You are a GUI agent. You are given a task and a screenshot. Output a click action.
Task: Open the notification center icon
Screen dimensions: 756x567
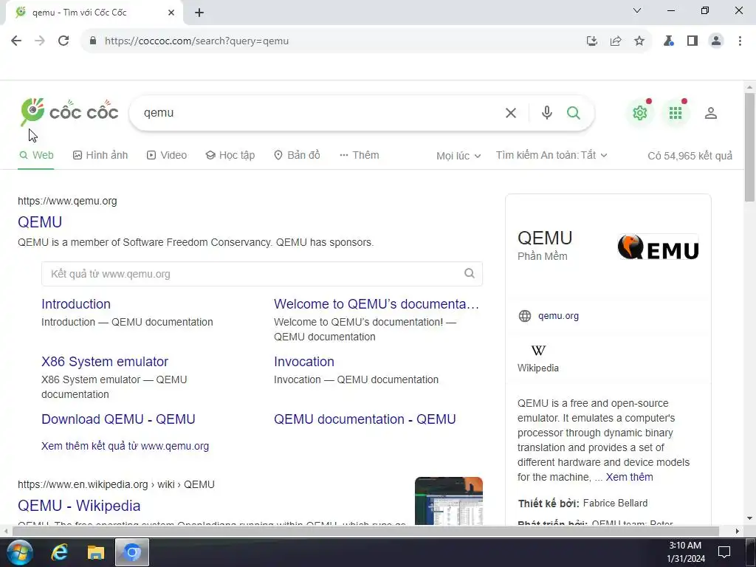tap(724, 552)
